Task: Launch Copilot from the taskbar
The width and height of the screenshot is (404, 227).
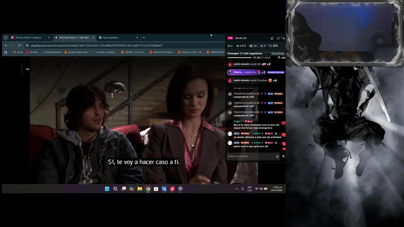Action: [x=132, y=189]
